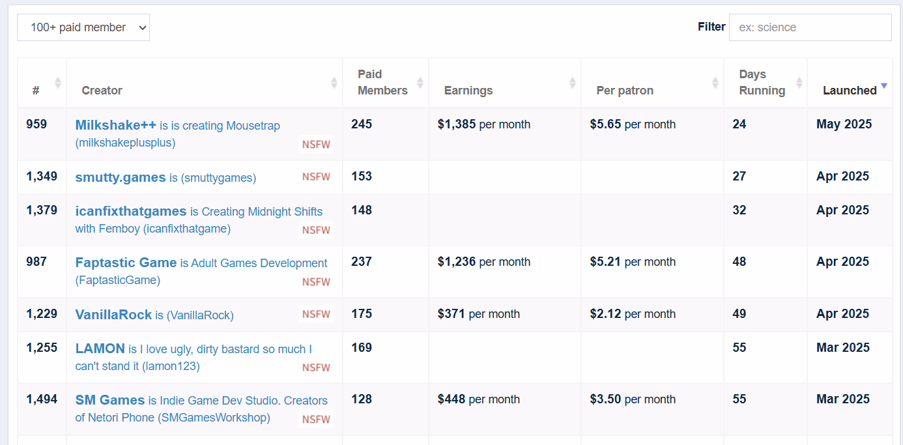
Task: Click the NSFW tag on Milkshake++ row
Action: point(316,144)
